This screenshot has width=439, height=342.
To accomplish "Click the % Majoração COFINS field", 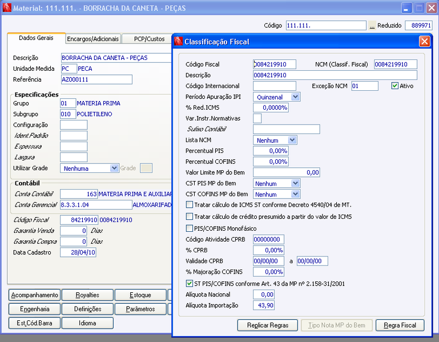I will coord(268,272).
